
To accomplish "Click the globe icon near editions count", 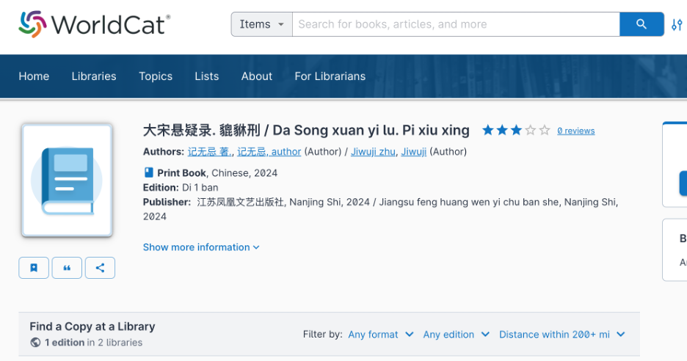I will pos(35,342).
